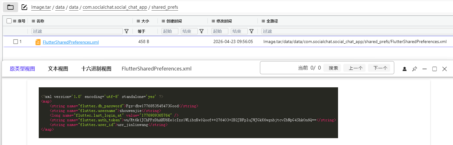Select the full path cell text

(355, 41)
